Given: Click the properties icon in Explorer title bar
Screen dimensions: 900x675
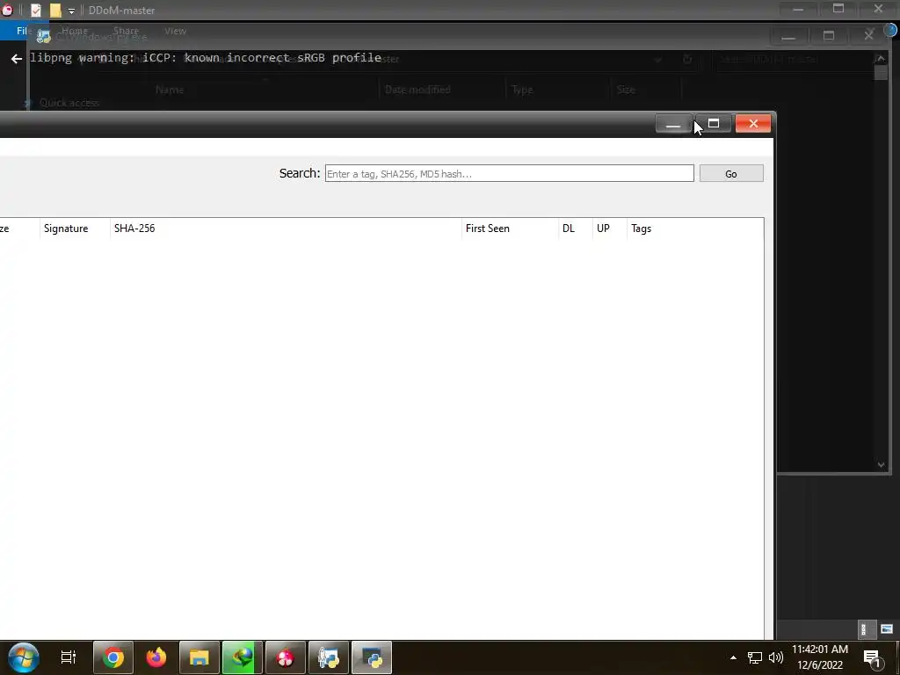Looking at the screenshot, I should pyautogui.click(x=35, y=10).
